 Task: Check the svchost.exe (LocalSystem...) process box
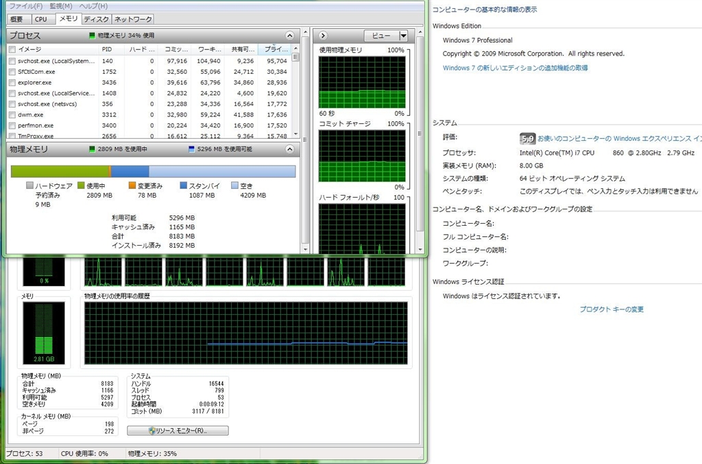[12, 61]
